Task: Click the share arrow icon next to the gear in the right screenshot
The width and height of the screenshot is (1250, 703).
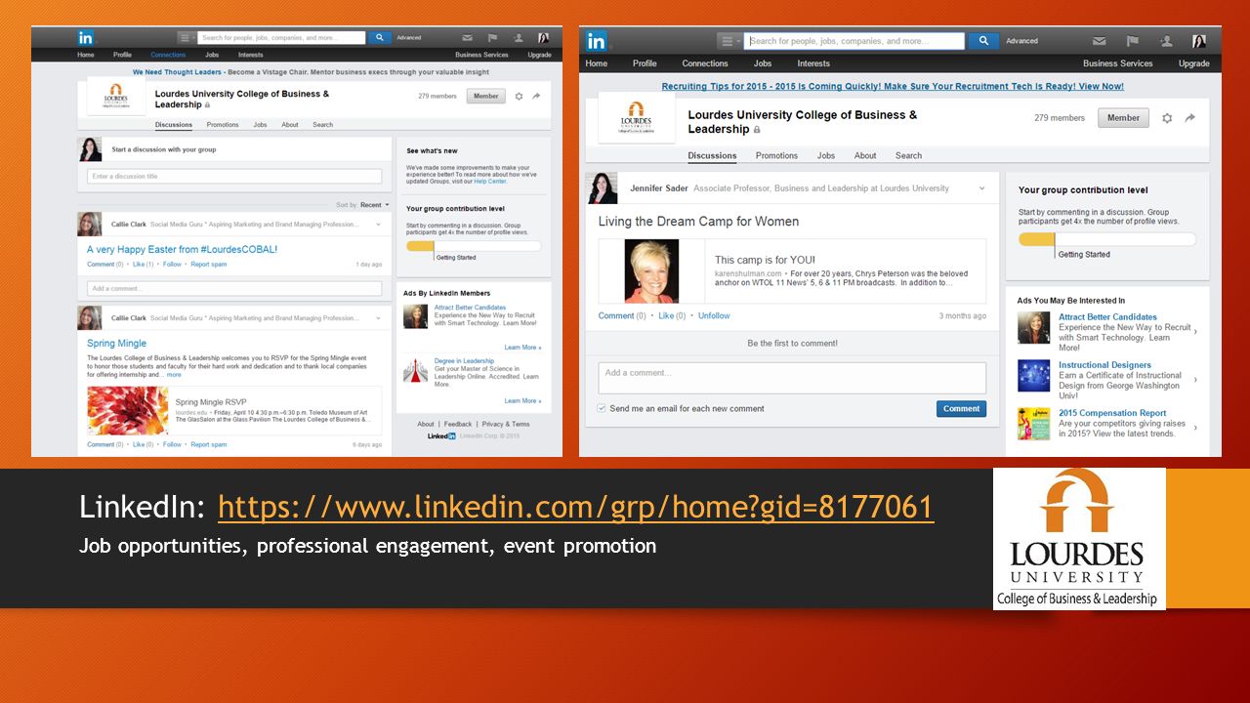Action: [1189, 118]
